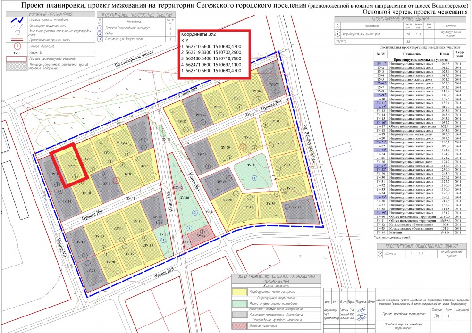Click the Сквер row in planar objects table
472x333 pixels.
click(x=136, y=33)
